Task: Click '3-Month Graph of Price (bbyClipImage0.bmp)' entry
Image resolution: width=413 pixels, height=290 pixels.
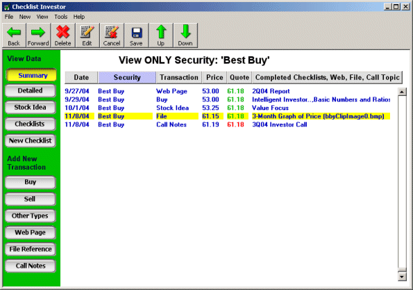Action: click(318, 116)
